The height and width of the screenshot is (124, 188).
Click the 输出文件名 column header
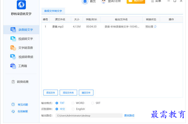tap(121, 19)
